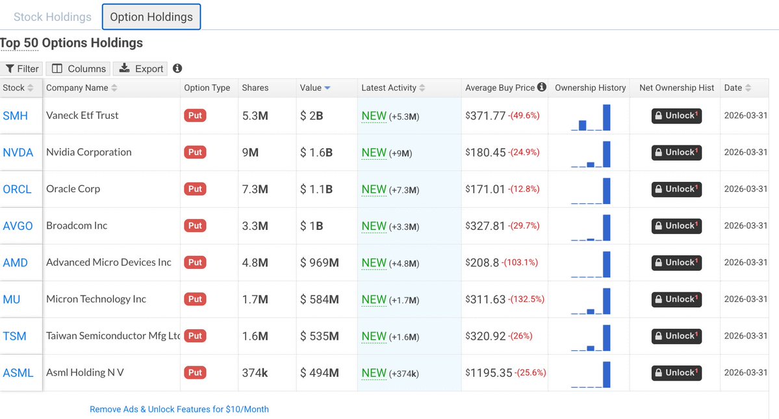Select the Option Holdings tab
Viewport: 779px width, 419px height.
point(151,17)
